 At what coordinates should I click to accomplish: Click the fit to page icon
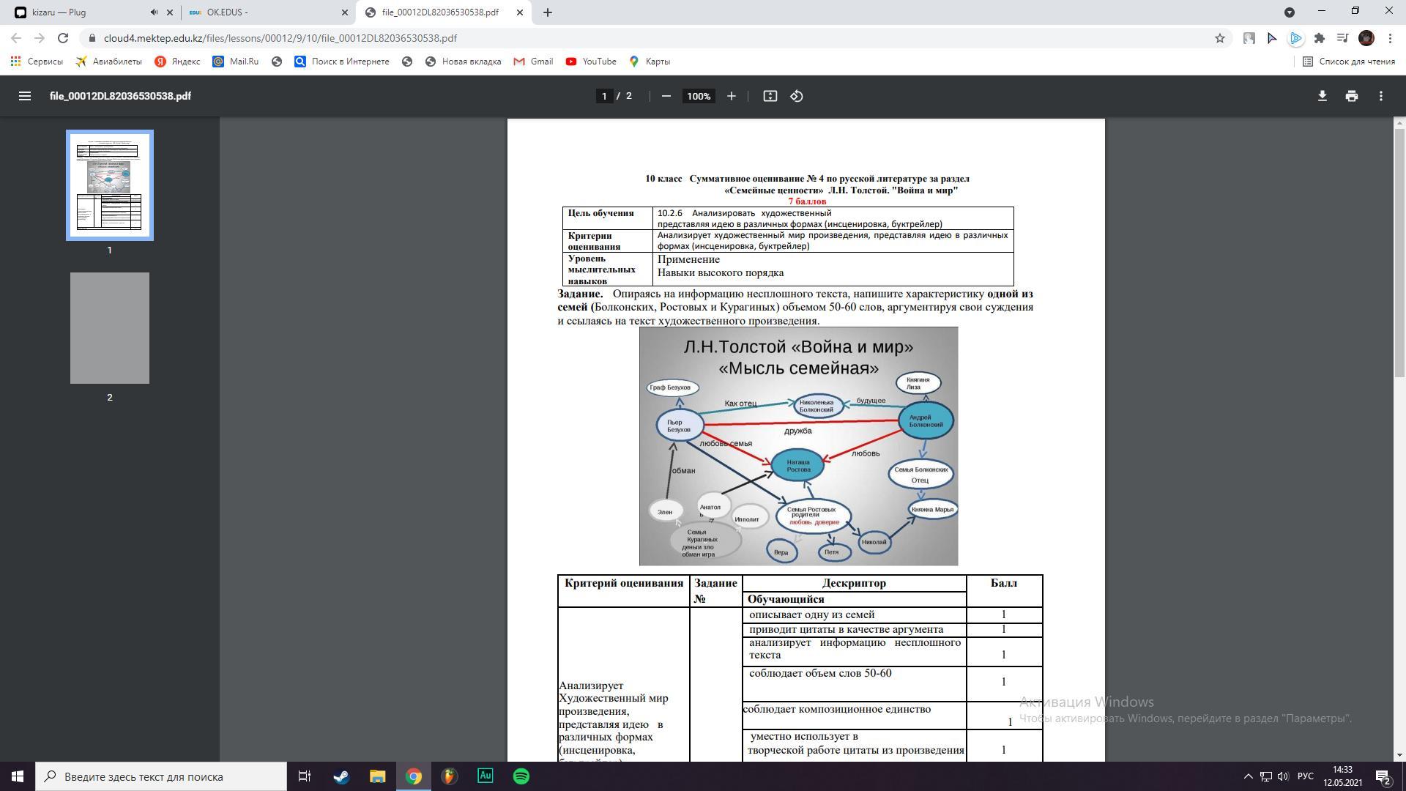point(770,96)
